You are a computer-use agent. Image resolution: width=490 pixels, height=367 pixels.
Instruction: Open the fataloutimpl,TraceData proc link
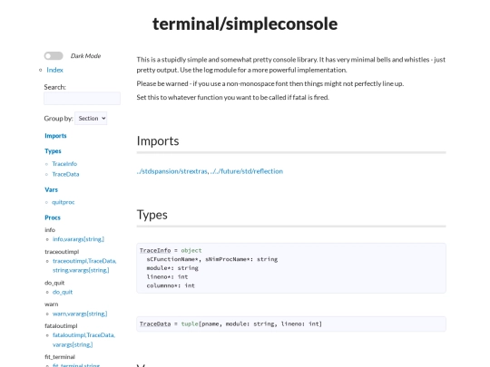(83, 340)
